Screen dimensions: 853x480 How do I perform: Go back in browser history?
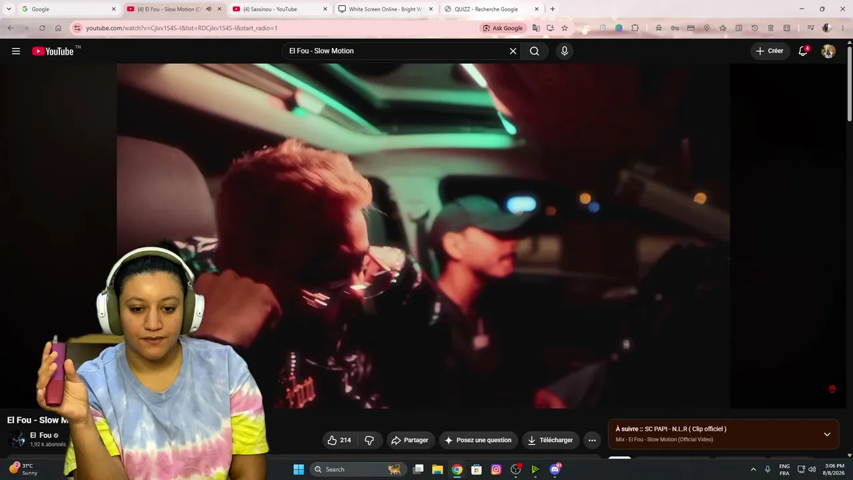pos(10,28)
